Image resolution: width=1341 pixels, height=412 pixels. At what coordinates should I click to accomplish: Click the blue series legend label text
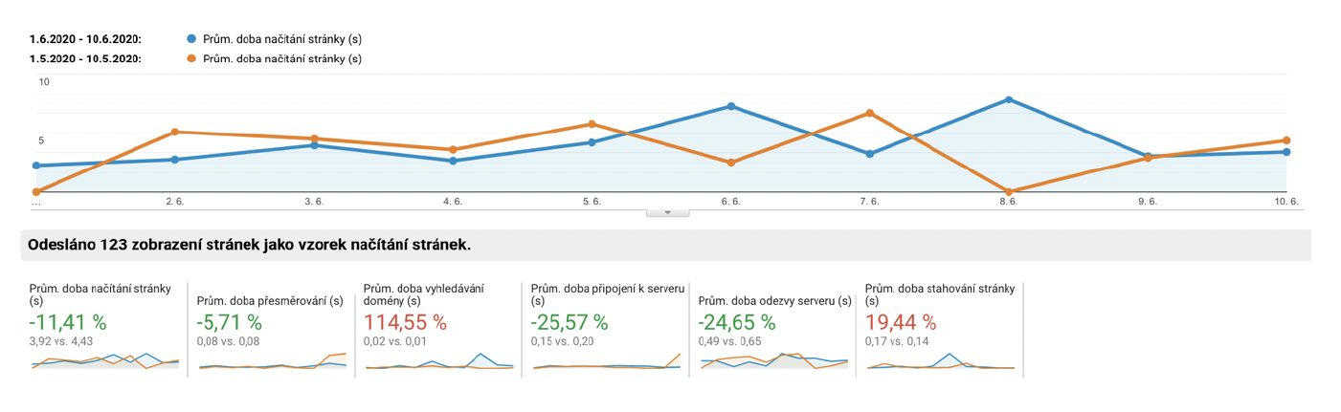282,39
